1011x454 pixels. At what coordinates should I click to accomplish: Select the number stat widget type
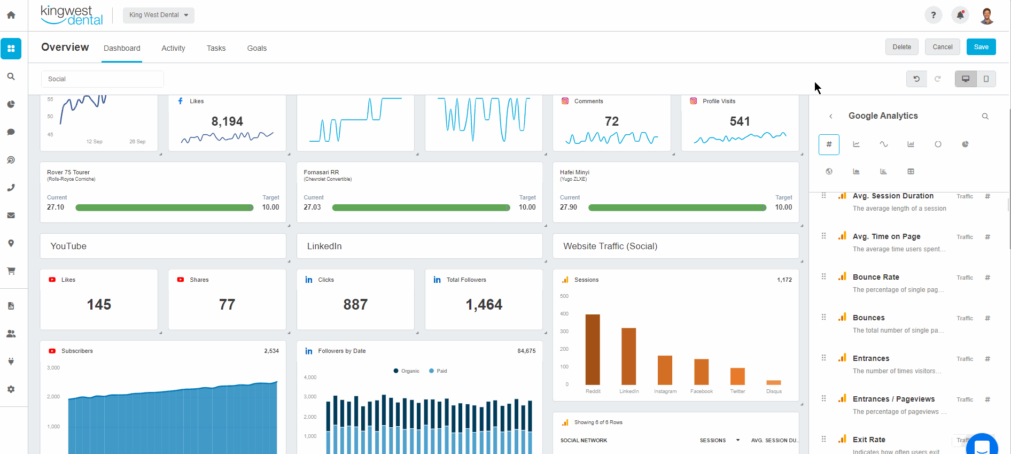click(829, 144)
